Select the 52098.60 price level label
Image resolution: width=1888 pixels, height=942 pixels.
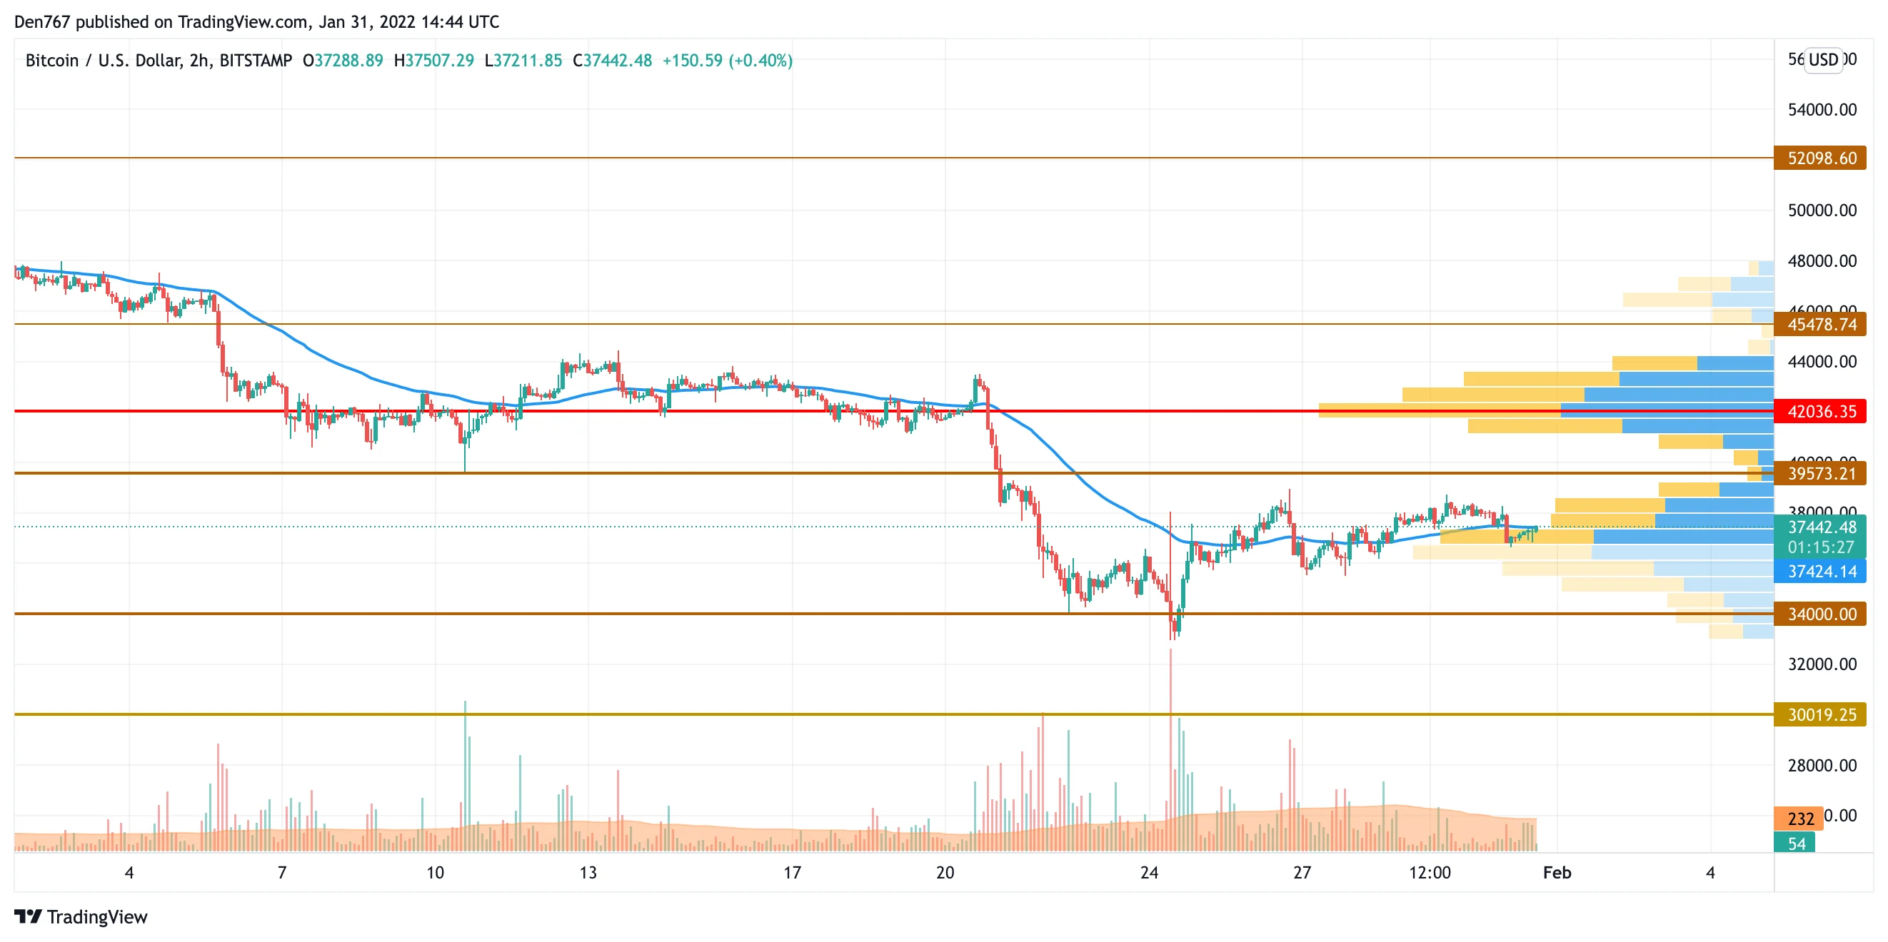click(1821, 158)
